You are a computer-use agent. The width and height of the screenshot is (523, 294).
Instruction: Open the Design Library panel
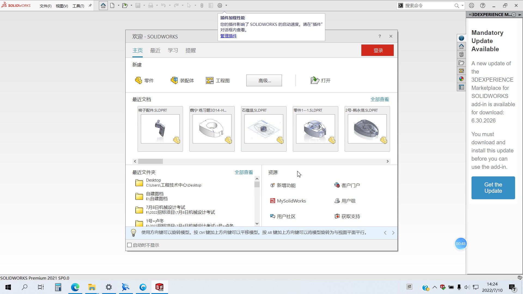click(x=461, y=54)
